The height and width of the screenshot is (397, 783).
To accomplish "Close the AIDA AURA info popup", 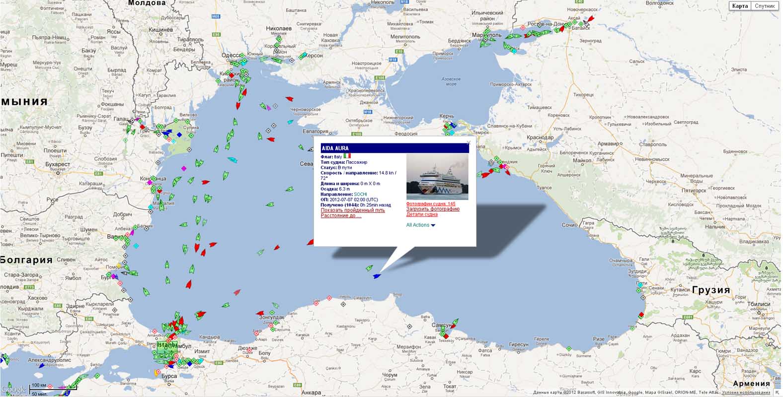I will click(x=468, y=142).
